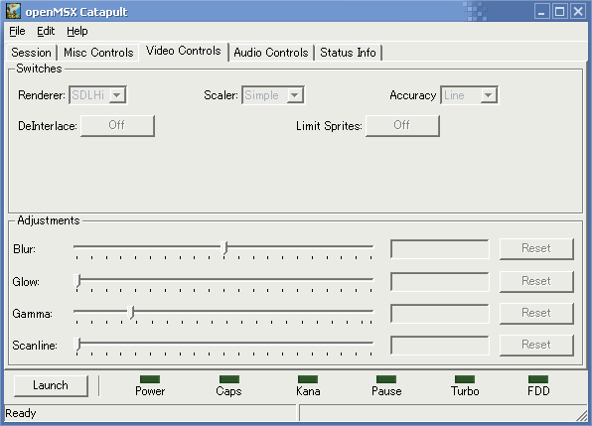592x426 pixels.
Task: Click the Caps LED indicator
Action: [229, 379]
